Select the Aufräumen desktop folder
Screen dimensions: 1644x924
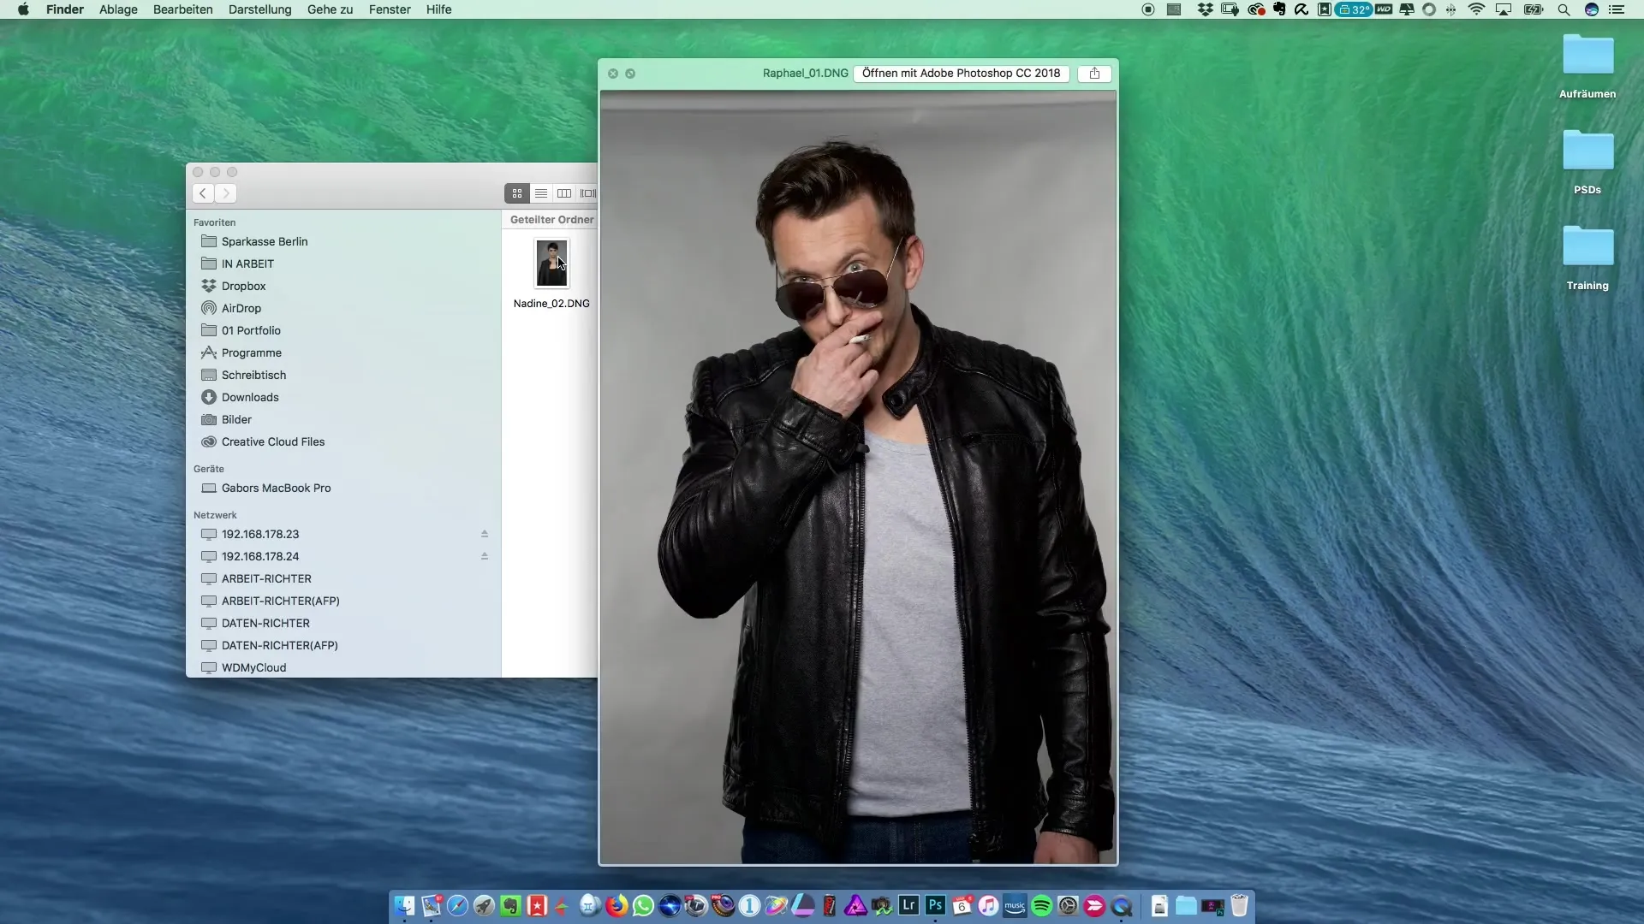pos(1587,56)
